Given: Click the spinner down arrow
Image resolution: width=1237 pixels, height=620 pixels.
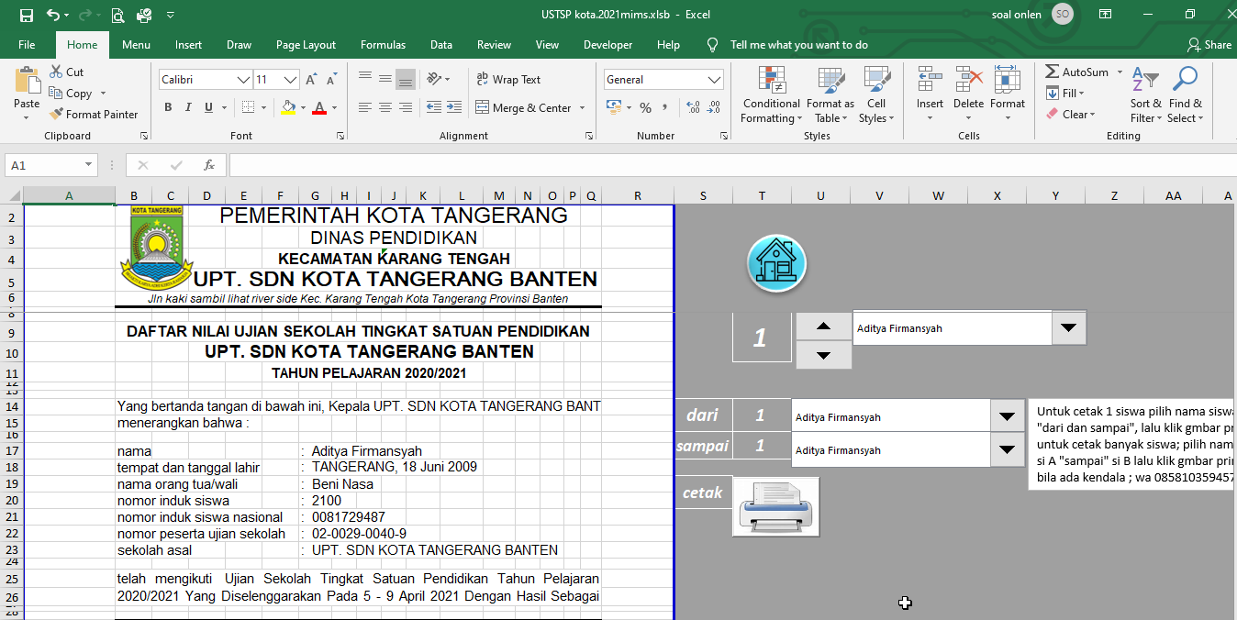Looking at the screenshot, I should pyautogui.click(x=823, y=354).
